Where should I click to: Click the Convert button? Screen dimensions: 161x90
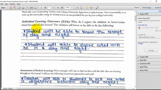pos(151,50)
